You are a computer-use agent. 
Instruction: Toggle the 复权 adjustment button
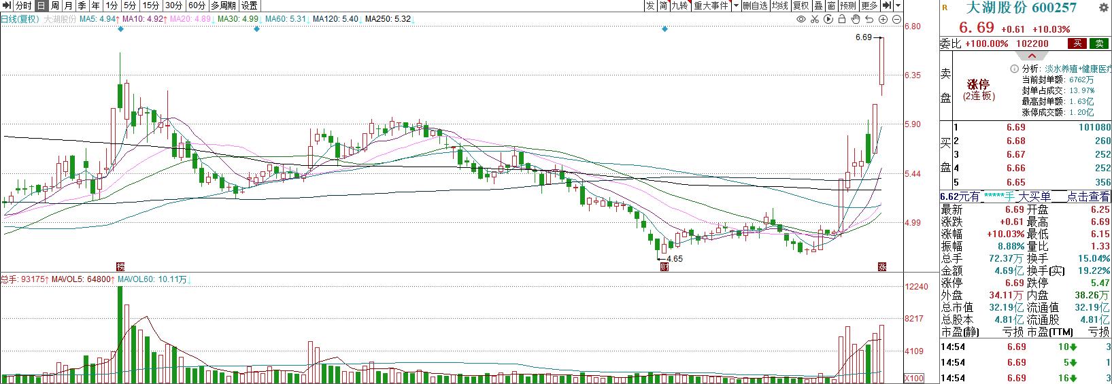(801, 5)
